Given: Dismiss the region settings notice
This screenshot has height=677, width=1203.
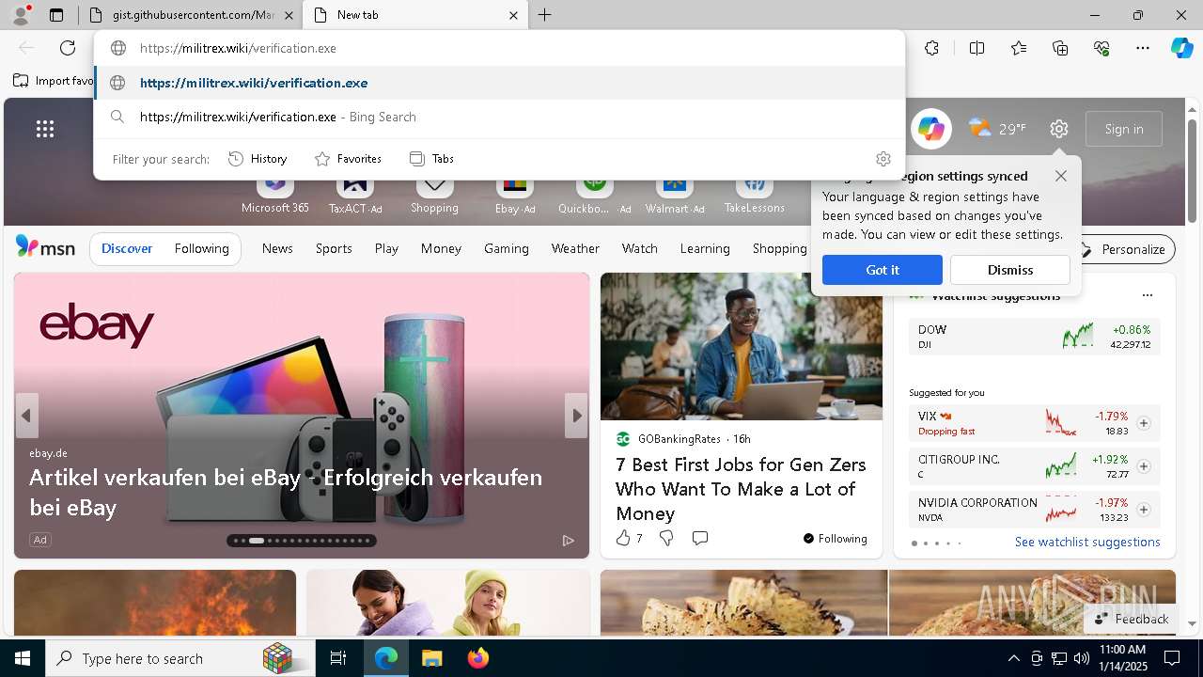Looking at the screenshot, I should coord(1010,270).
